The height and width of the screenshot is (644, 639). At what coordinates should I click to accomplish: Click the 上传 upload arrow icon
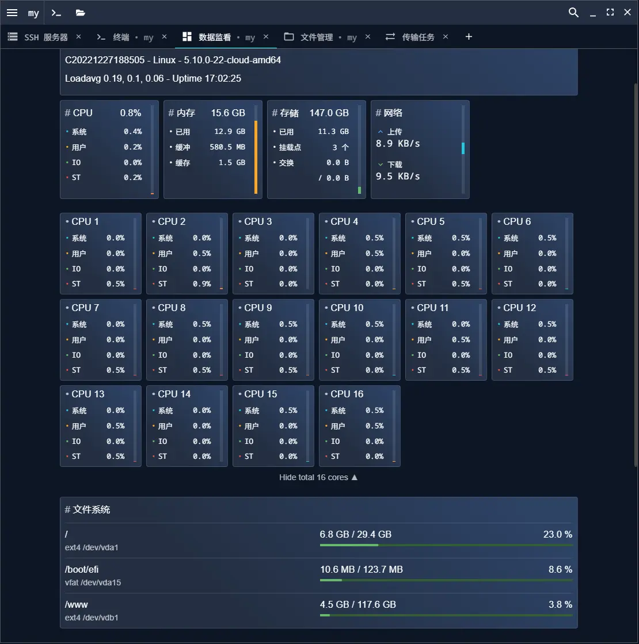381,132
